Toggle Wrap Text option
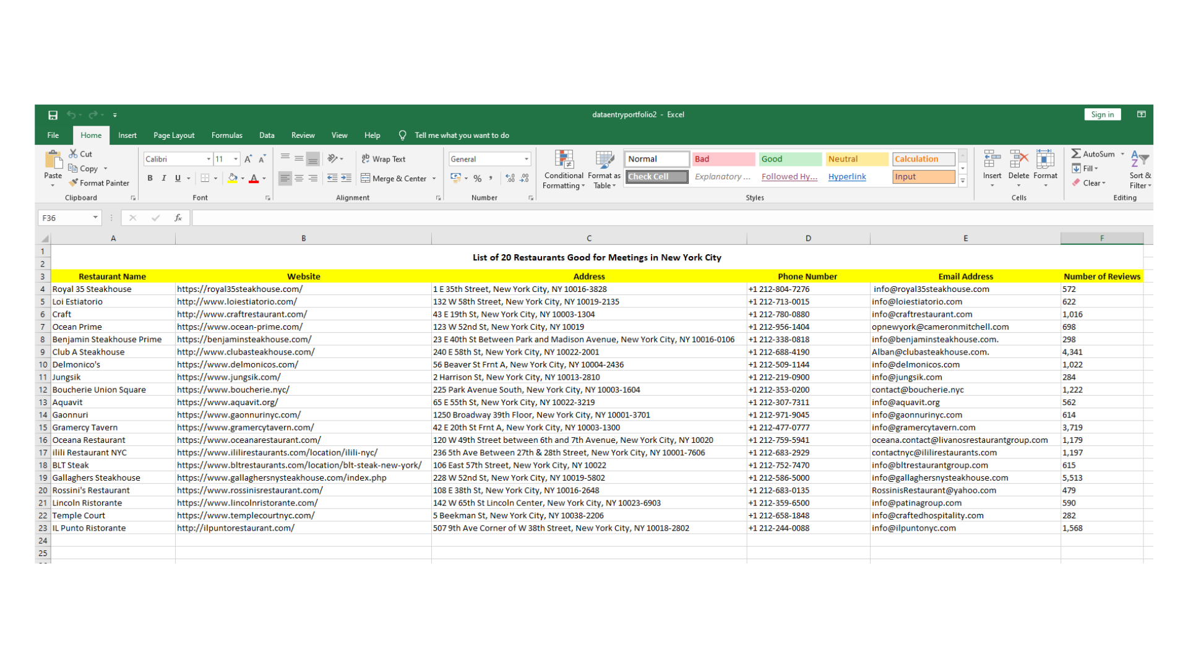Viewport: 1188px width, 668px height. pyautogui.click(x=384, y=159)
